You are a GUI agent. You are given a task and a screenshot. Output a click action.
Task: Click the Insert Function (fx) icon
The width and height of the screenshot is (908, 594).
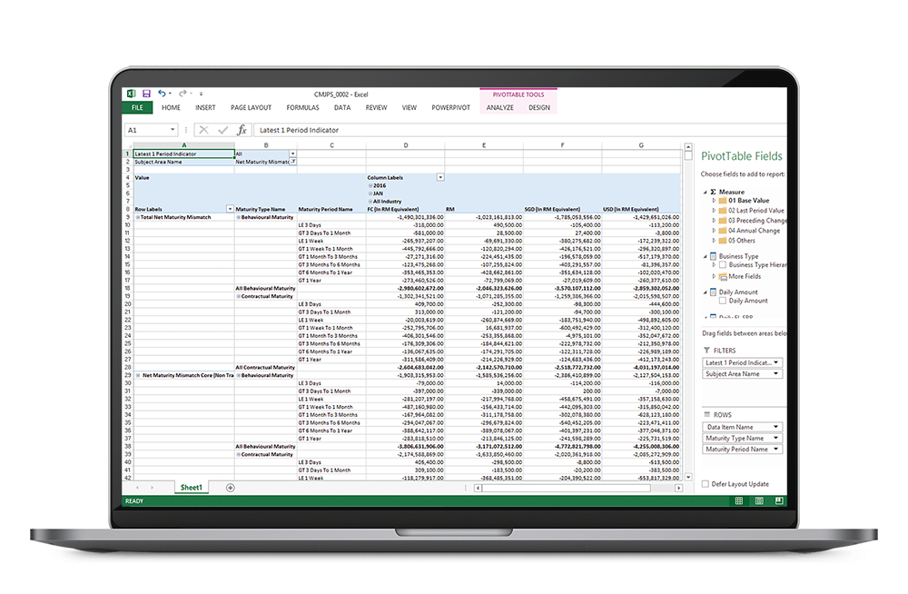point(242,129)
